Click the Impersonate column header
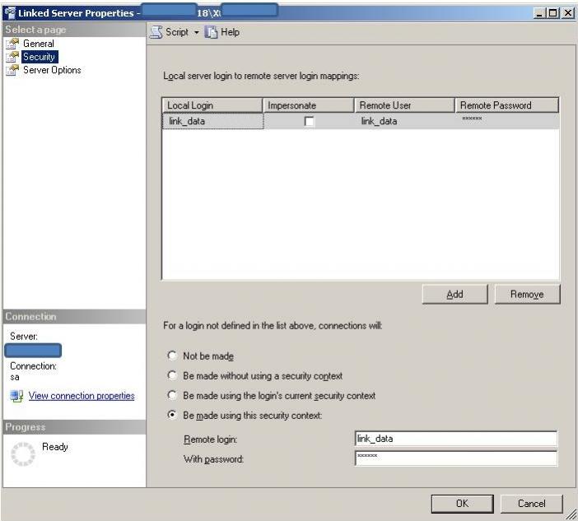Screen dimensions: 578x521 tap(309, 105)
